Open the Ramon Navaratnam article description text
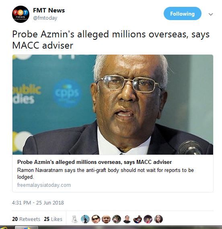 (x=105, y=174)
